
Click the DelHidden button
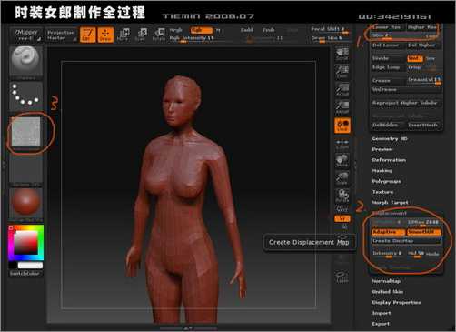pos(388,125)
